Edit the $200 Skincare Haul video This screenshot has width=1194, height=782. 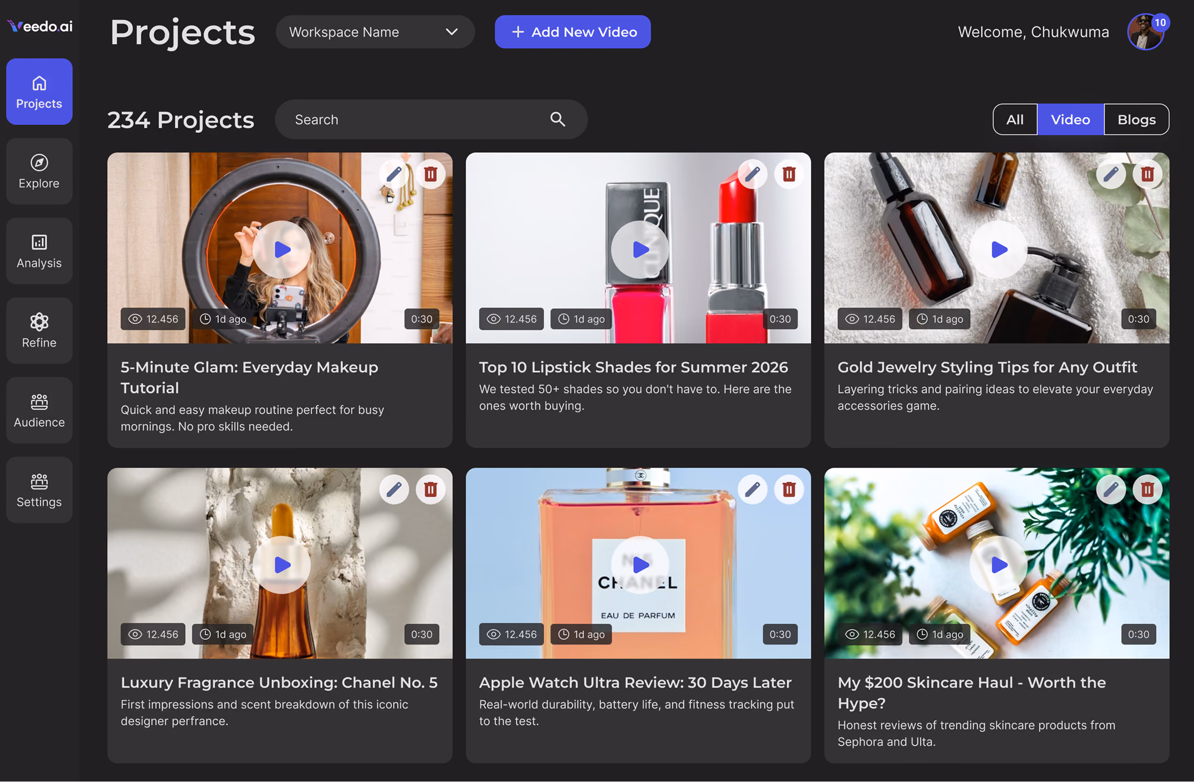1111,489
